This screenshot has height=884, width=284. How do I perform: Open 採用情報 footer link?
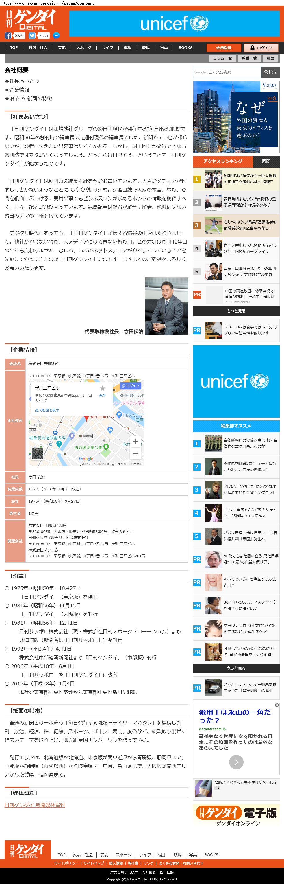click(x=166, y=872)
